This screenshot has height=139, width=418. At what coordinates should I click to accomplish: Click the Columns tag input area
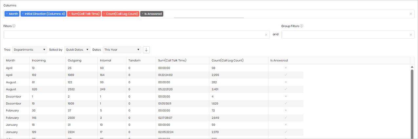pos(209,14)
